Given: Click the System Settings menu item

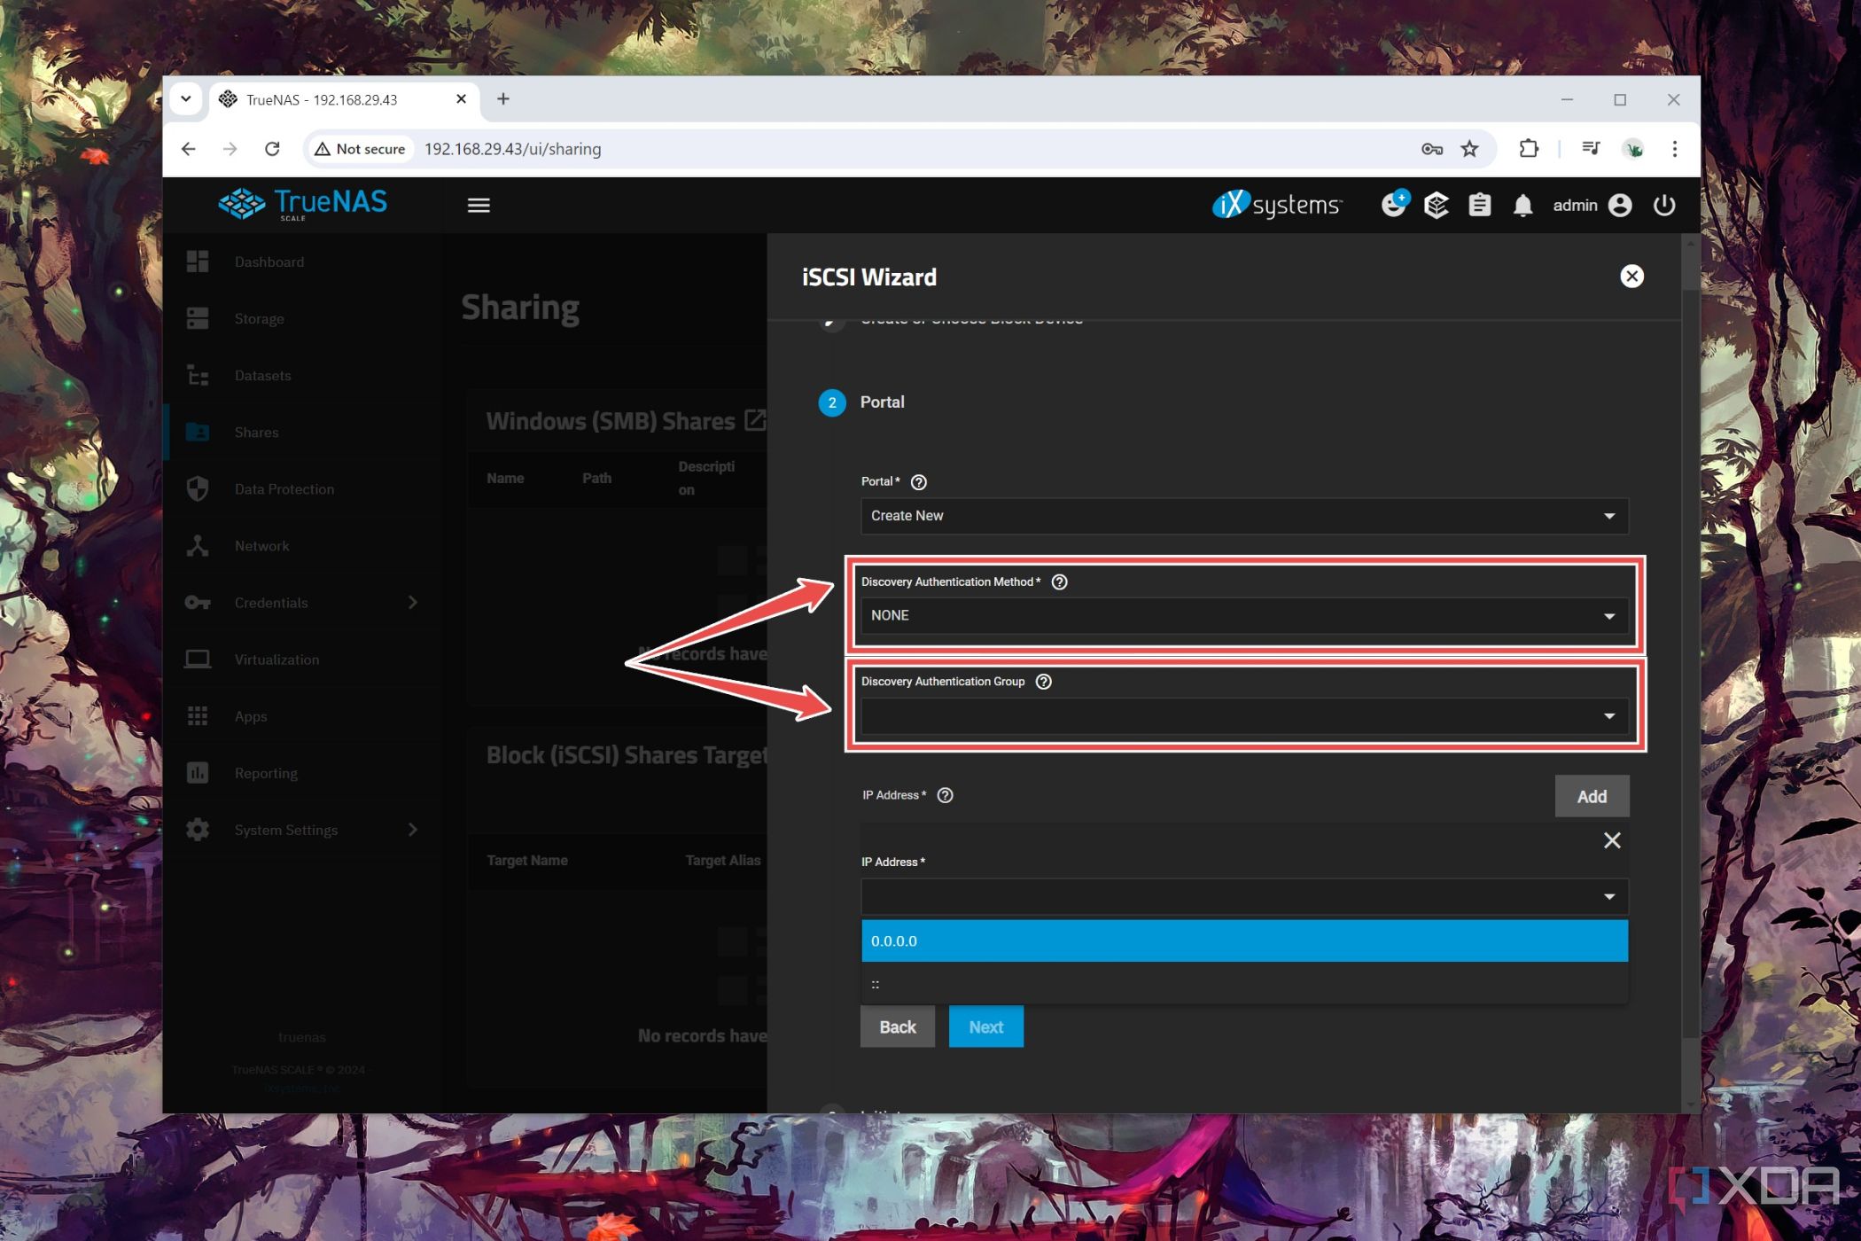Looking at the screenshot, I should point(285,830).
